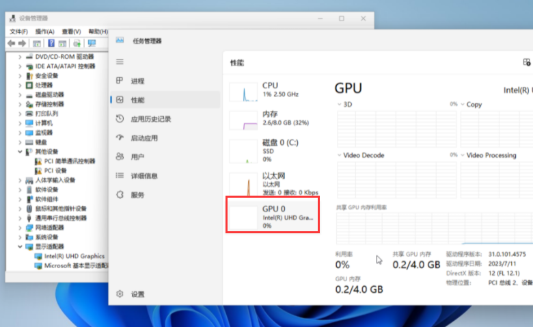Open 帮助(H) menu in Device Manager
The image size is (533, 327).
[98, 31]
